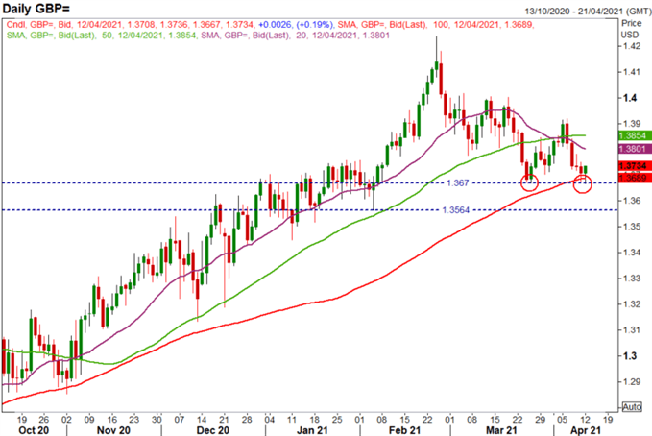Click the 1.367 horizontal line label
Screen dimensions: 652x436
coord(458,182)
